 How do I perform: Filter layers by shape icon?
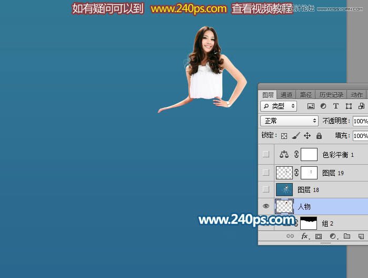point(349,106)
